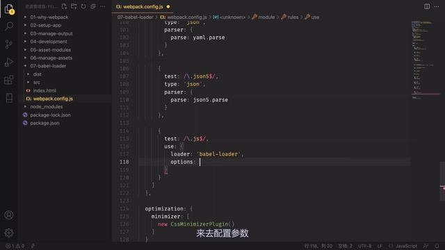
Task: Click the editor vertical scrollbar
Action: coord(442,181)
